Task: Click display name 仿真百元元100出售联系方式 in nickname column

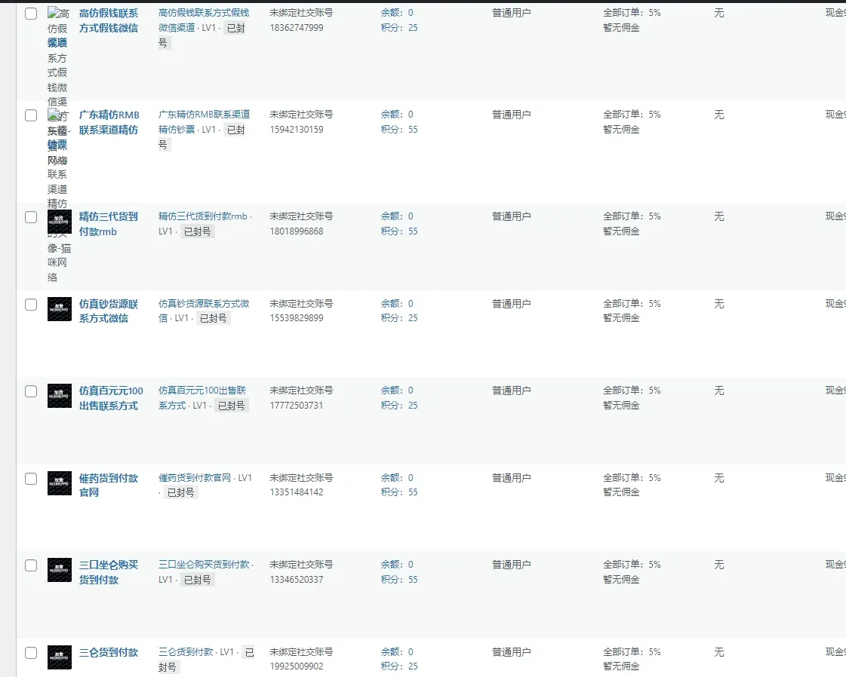Action: click(x=202, y=398)
